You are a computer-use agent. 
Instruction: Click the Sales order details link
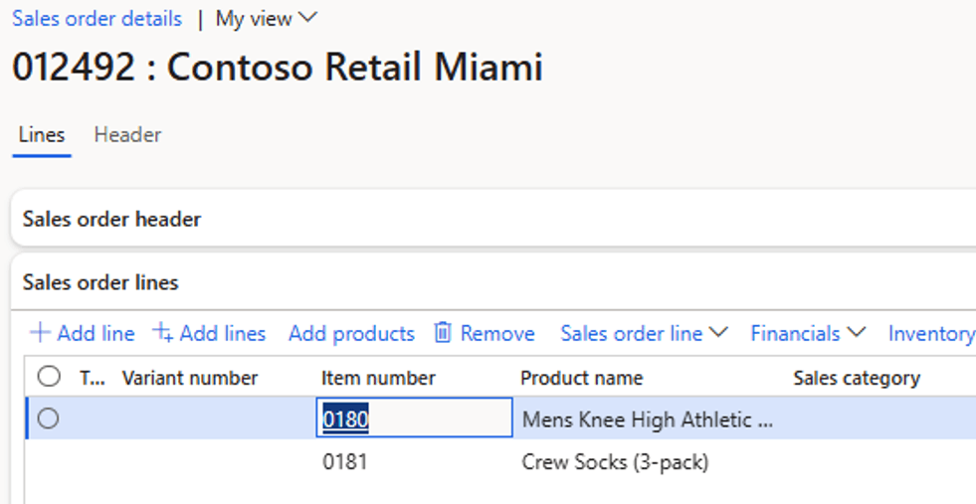click(98, 19)
